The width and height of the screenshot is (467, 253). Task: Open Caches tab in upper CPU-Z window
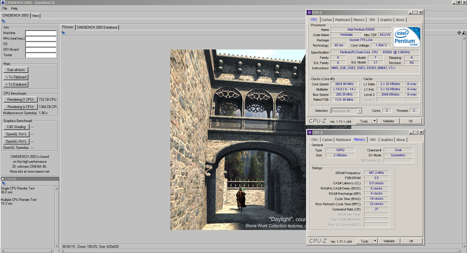(327, 20)
